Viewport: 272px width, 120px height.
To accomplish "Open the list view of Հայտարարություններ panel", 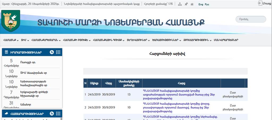I will tap(58, 114).
